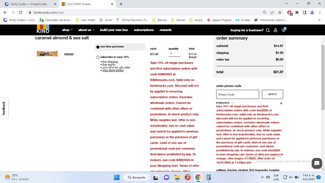Open the clock and date in taskbar
Screen dimensions: 325x183
309,177
